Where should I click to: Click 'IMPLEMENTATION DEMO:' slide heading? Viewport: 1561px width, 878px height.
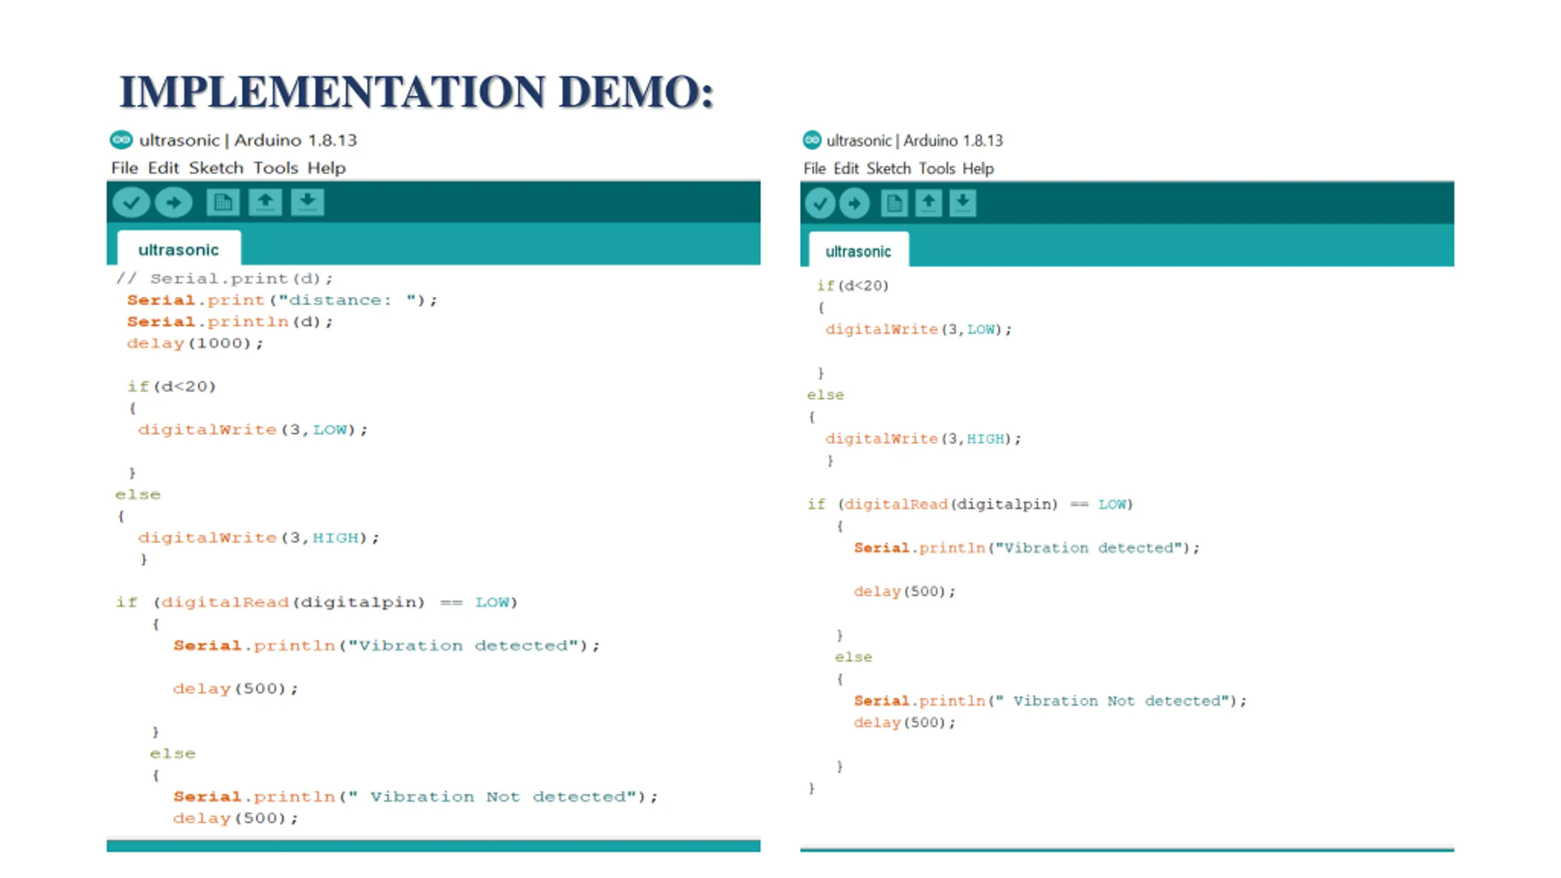tap(416, 91)
